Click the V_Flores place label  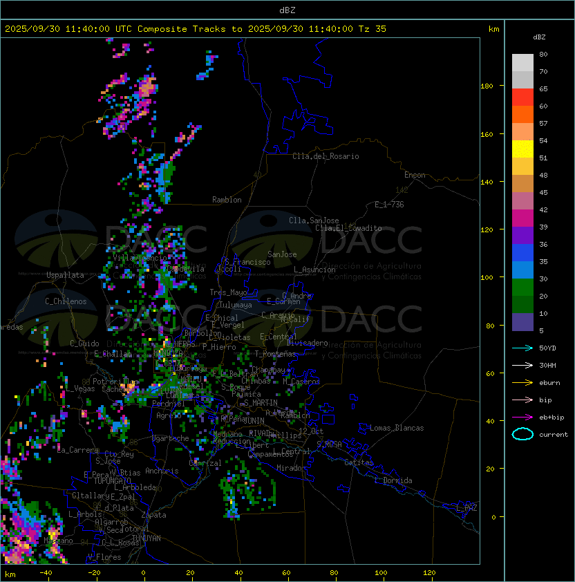104,557
